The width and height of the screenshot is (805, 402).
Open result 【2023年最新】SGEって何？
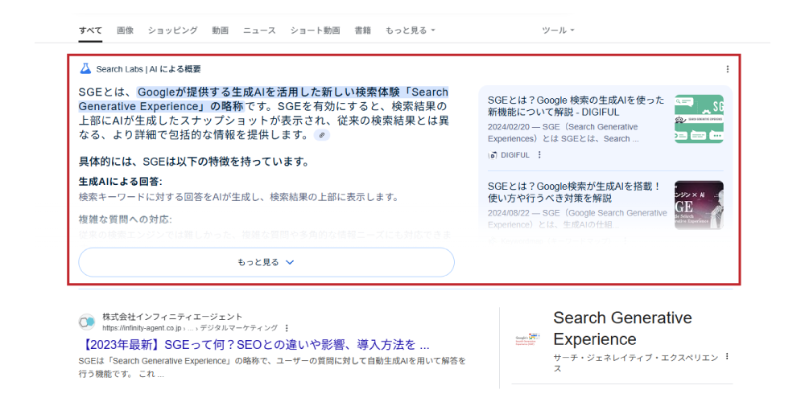click(x=254, y=344)
